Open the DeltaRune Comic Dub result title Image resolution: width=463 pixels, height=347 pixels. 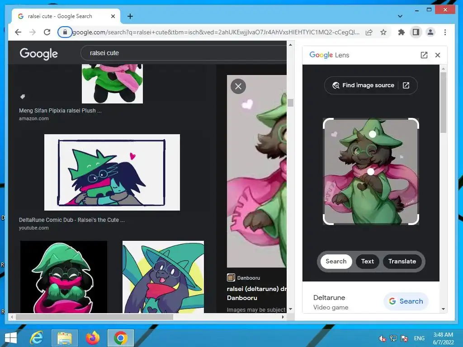(72, 220)
